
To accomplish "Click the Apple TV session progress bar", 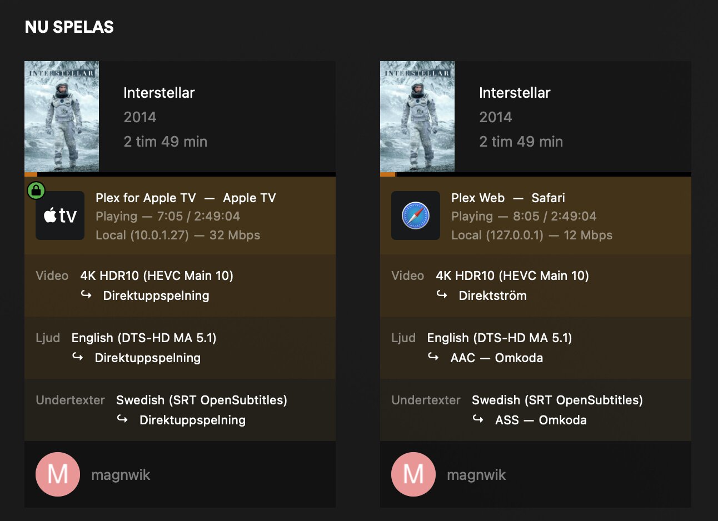I will click(180, 174).
